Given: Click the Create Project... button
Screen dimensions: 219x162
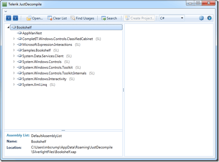Looking at the screenshot, I should (139, 18).
